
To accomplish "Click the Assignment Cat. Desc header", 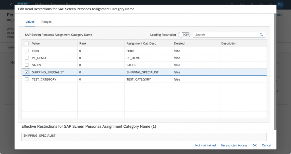I will [x=148, y=43].
